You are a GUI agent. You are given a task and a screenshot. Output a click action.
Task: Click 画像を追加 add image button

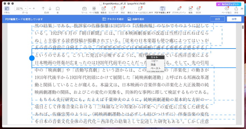(x=136, y=19)
